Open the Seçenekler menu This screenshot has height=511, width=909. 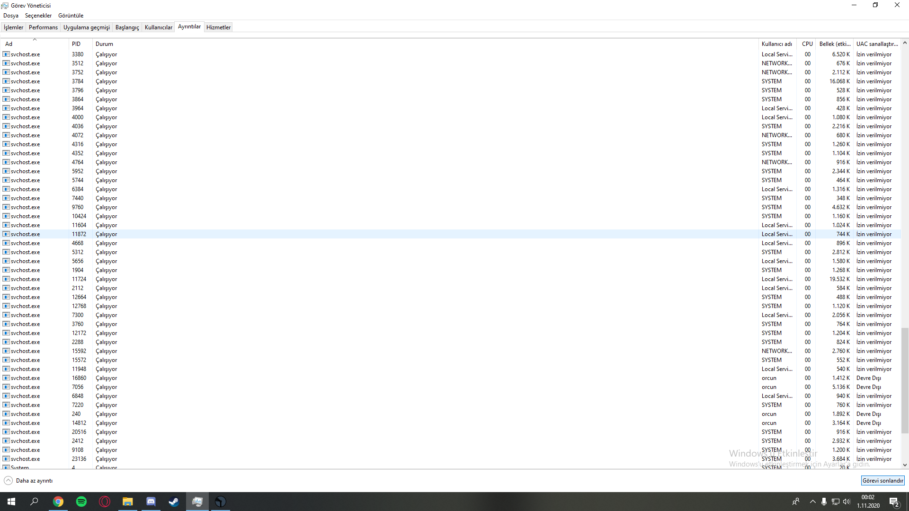point(38,16)
